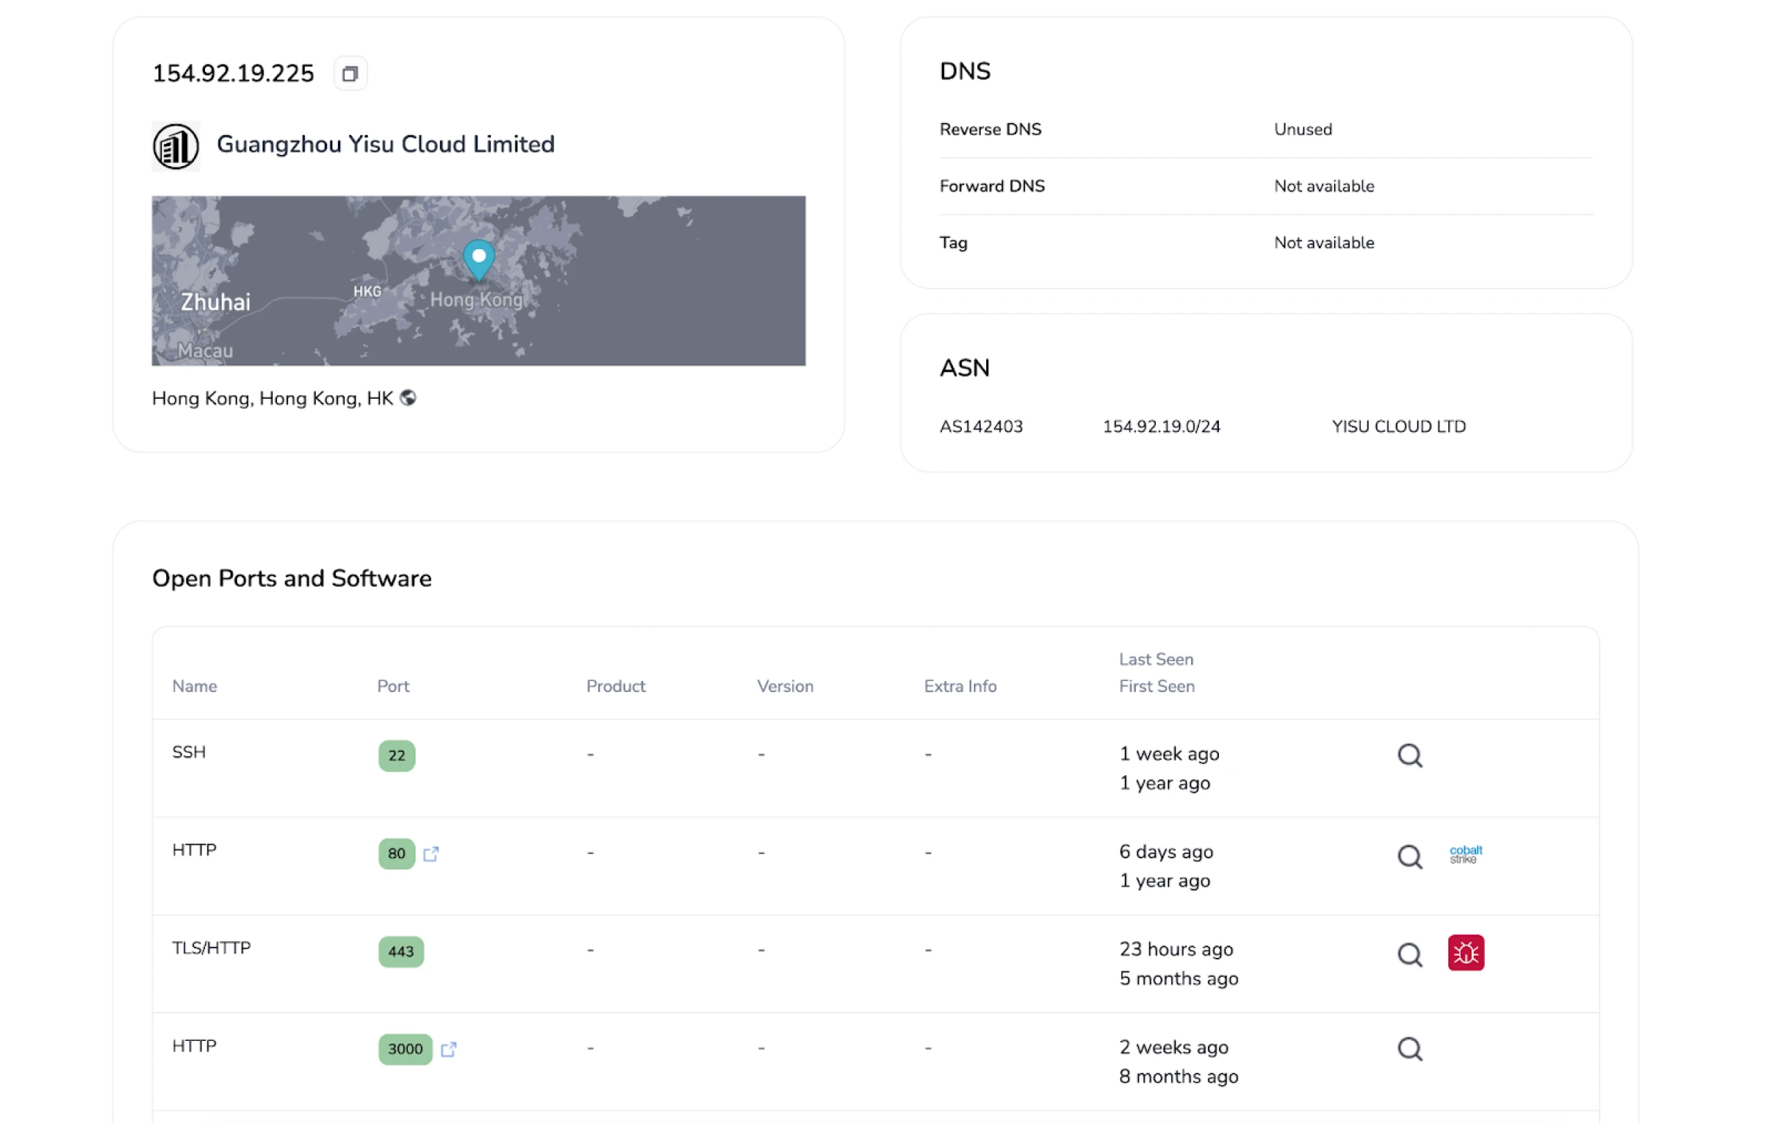Click the 1 week ago timestamp
1773x1124 pixels.
tap(1169, 753)
